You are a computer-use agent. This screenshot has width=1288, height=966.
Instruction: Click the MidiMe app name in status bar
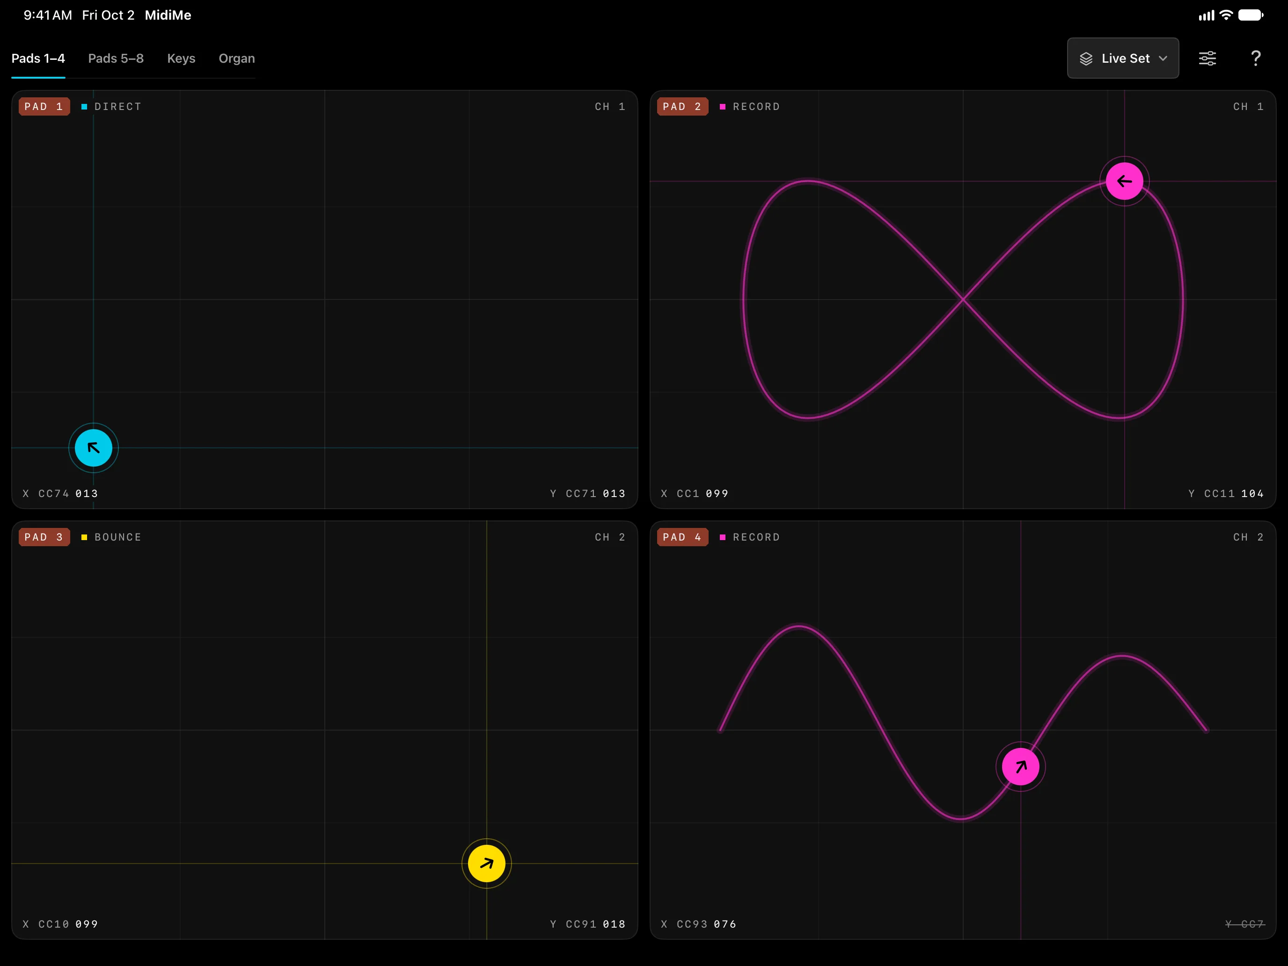(x=168, y=15)
